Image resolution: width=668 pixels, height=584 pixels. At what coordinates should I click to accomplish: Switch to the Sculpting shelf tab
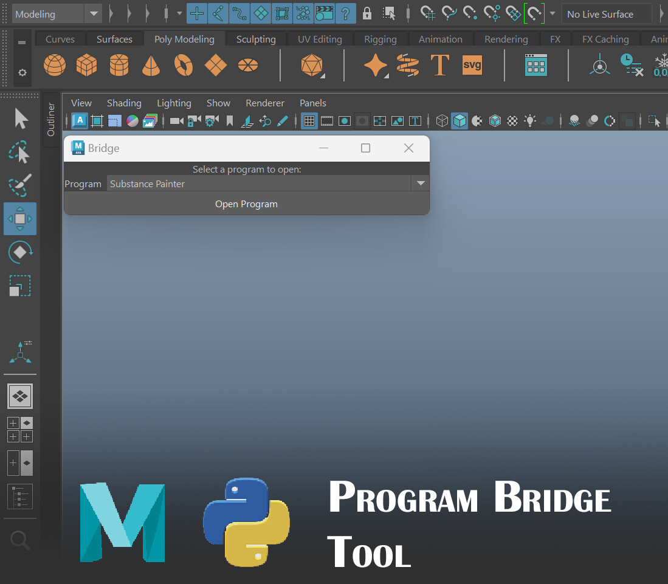click(x=255, y=38)
